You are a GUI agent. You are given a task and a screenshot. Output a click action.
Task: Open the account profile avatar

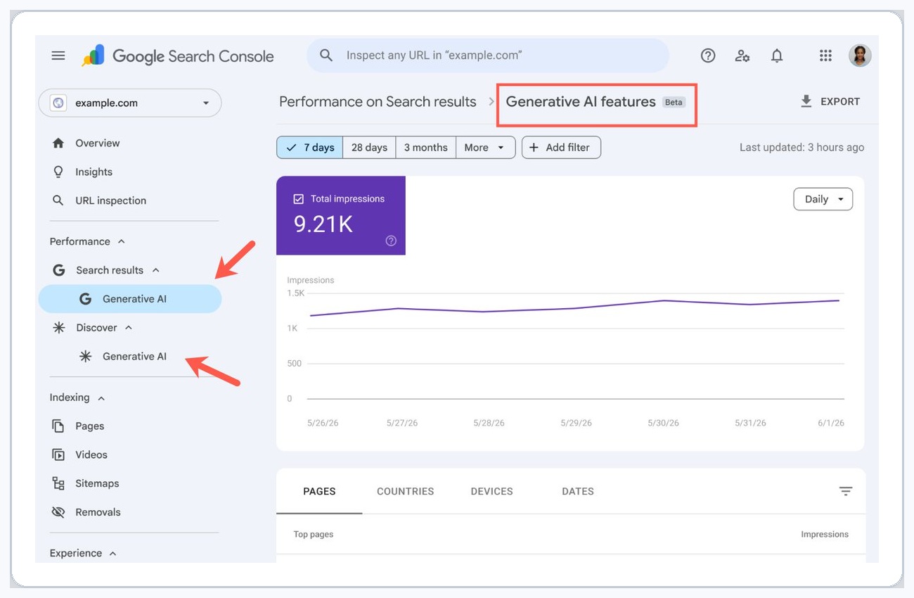(860, 56)
